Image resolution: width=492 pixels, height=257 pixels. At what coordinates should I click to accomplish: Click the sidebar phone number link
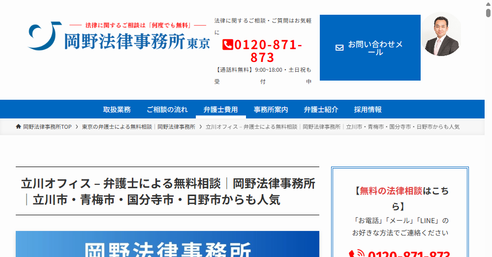(408, 254)
